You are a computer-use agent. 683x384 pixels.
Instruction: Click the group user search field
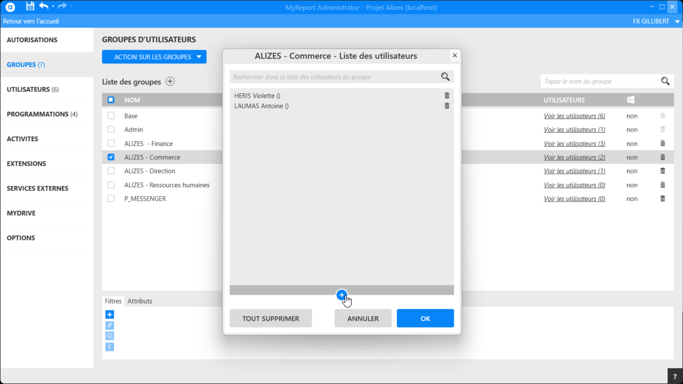[x=333, y=77]
